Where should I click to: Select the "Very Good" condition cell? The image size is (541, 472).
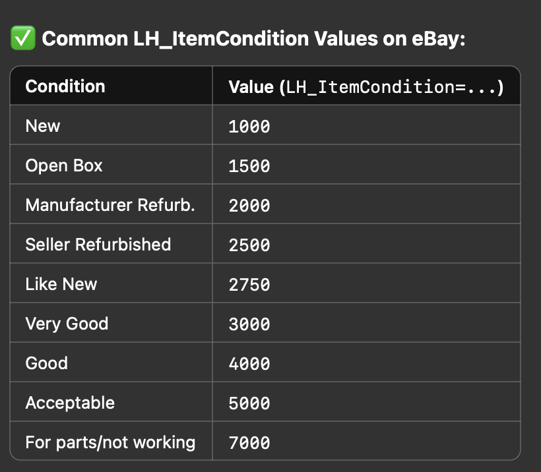pyautogui.click(x=67, y=324)
